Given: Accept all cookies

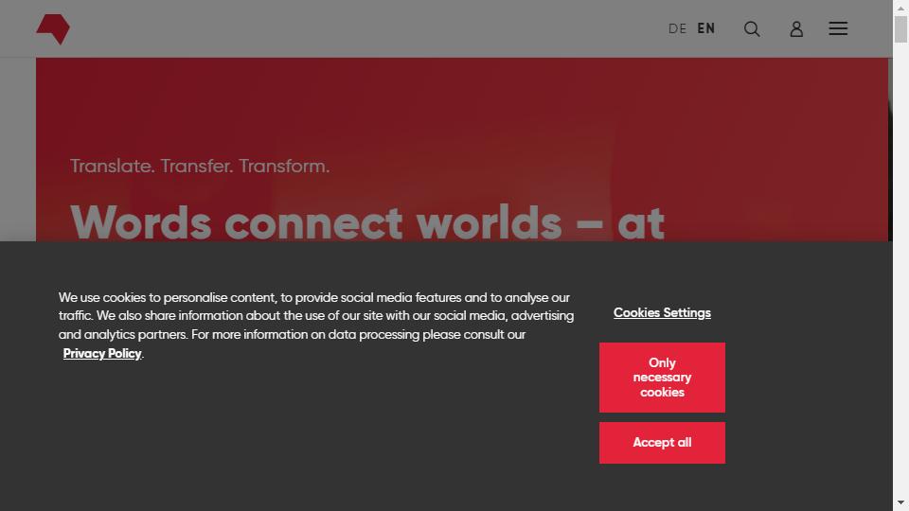Looking at the screenshot, I should click(662, 443).
